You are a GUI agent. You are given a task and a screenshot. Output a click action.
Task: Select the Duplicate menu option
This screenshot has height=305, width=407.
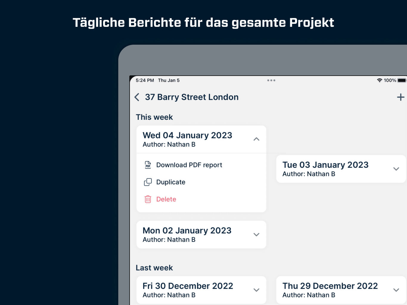171,182
